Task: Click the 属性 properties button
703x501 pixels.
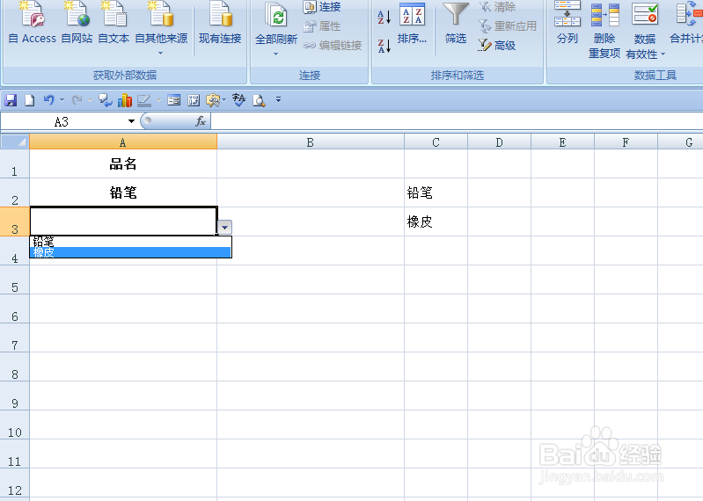Action: click(322, 26)
